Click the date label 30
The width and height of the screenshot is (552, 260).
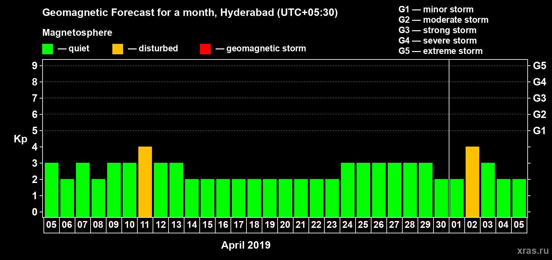click(441, 225)
